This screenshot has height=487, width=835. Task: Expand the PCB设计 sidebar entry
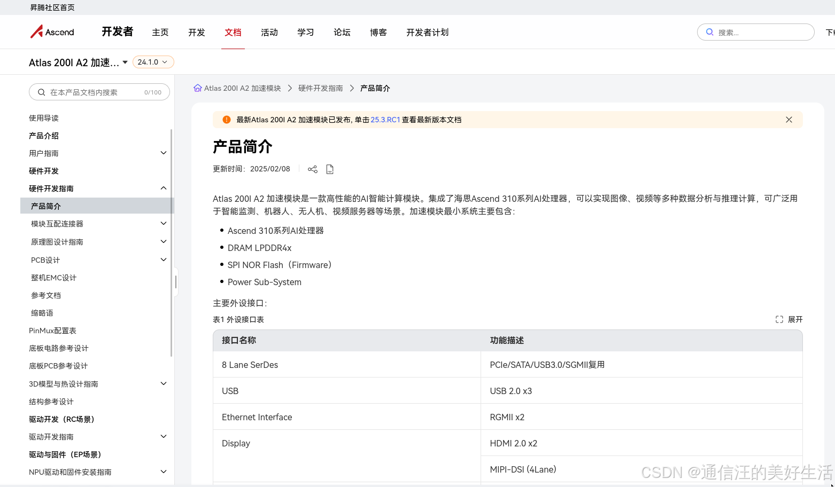click(x=163, y=260)
